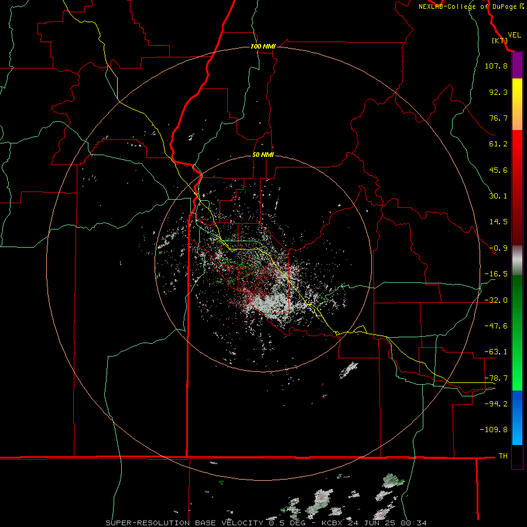
Task: Click the KCBX radar station identifier
Action: [x=332, y=523]
